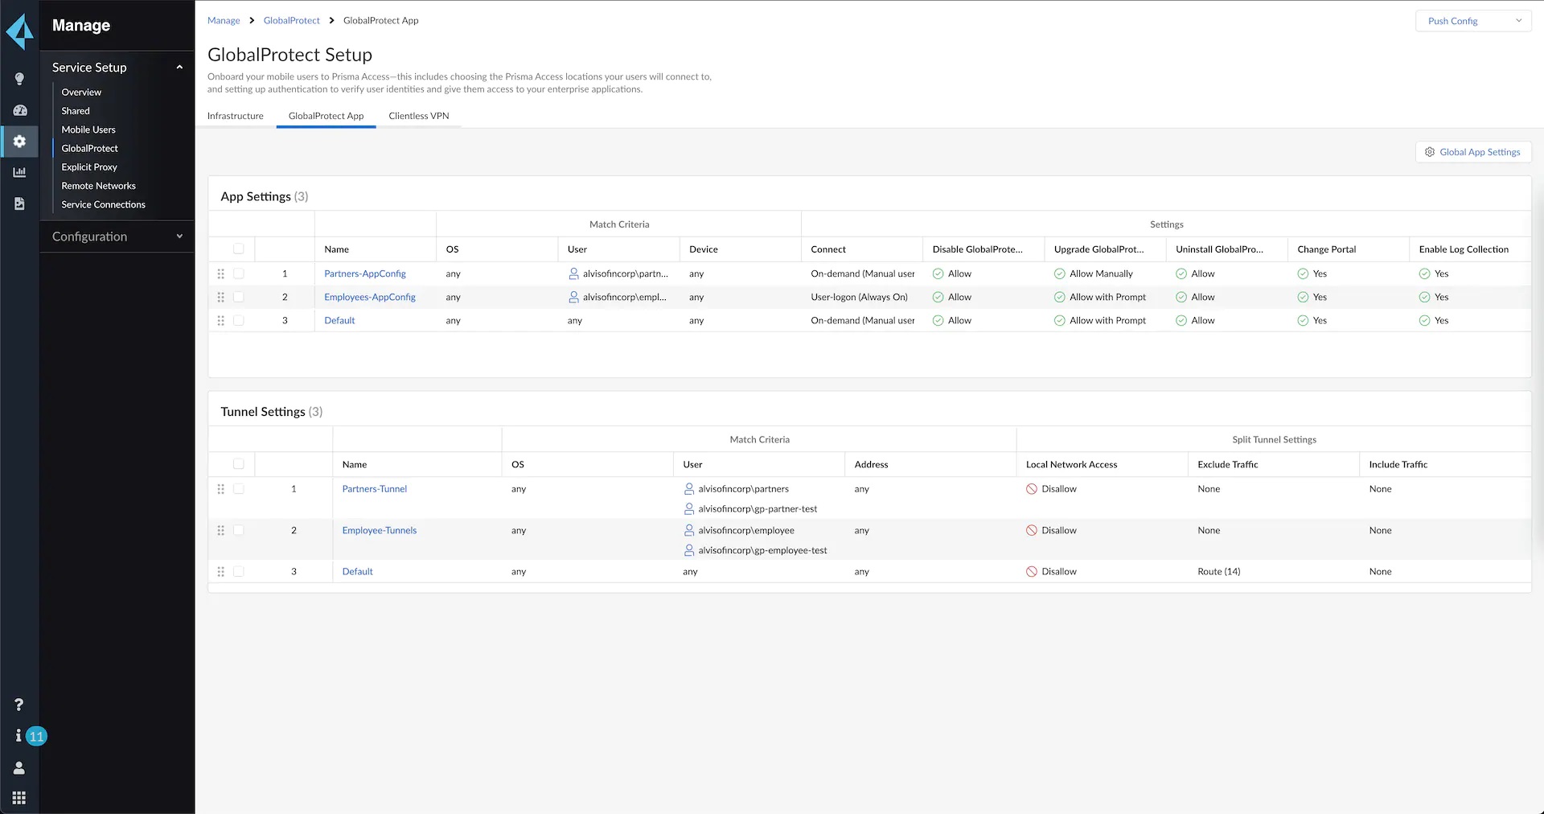Viewport: 1544px width, 814px height.
Task: Click the drag handle for Default tunnel row
Action: coord(220,572)
